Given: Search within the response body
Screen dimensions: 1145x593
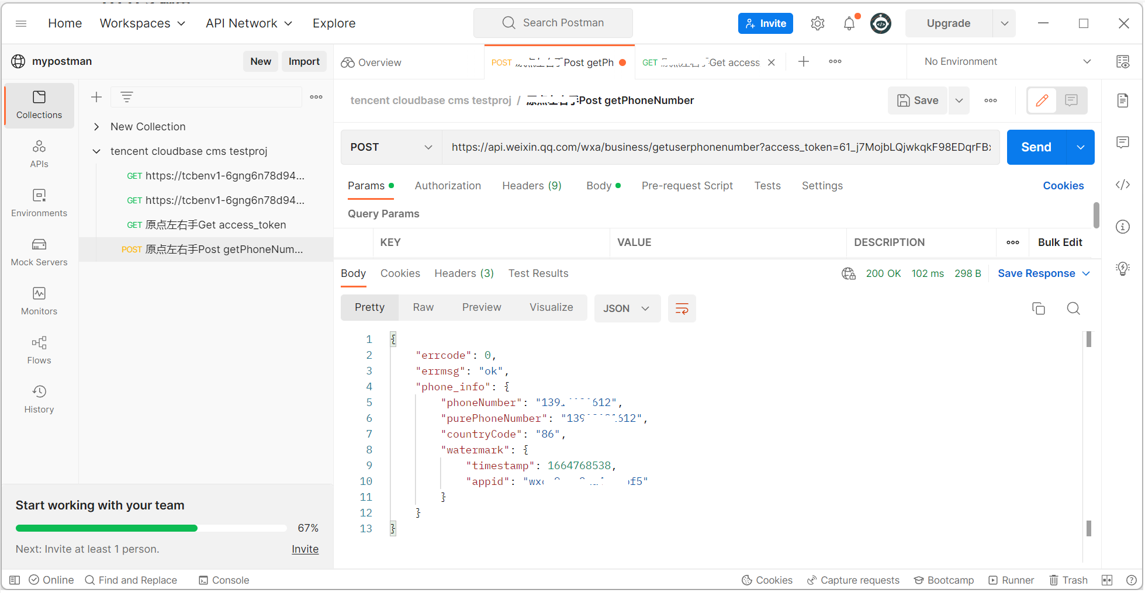Looking at the screenshot, I should click(x=1074, y=308).
